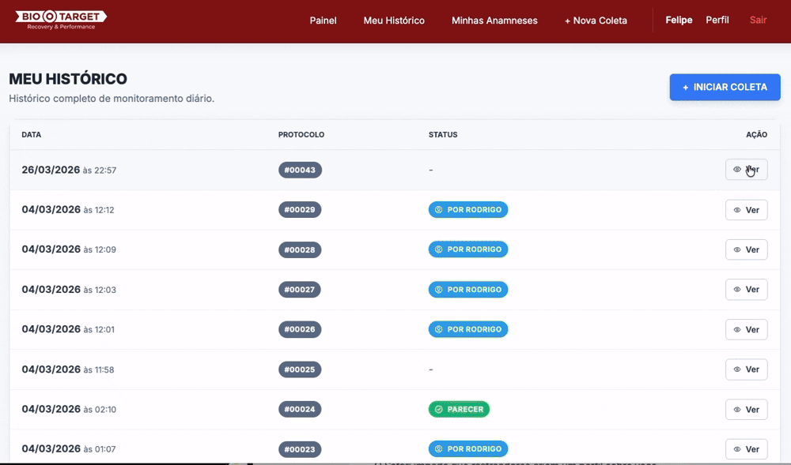Click the Bio Target logo

coord(61,20)
